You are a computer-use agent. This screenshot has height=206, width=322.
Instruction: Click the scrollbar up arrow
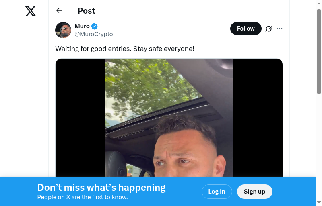click(x=319, y=3)
